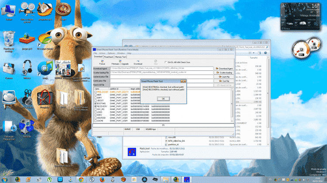Image resolution: width=327 pixels, height=183 pixels.
Task: Check the LOGO partition checkbox
Action: pyautogui.click(x=95, y=112)
